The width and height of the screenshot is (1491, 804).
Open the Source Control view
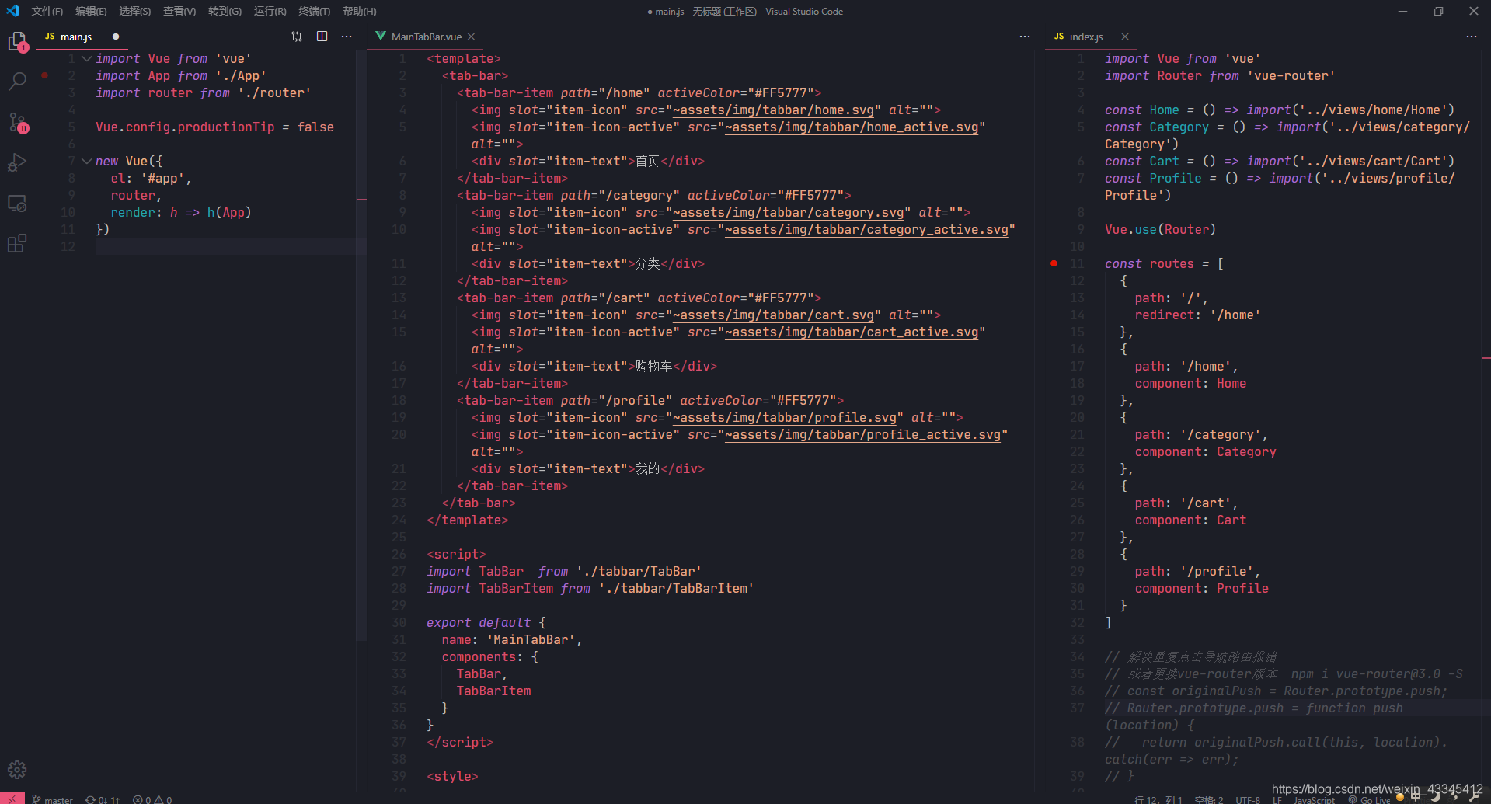(17, 122)
